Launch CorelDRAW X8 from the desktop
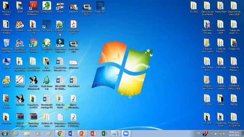 (47, 46)
